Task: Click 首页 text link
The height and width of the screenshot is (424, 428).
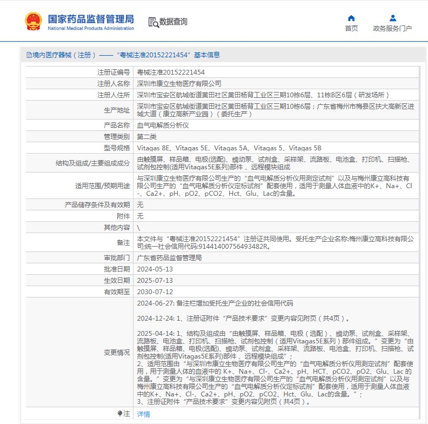Action: pos(351,29)
